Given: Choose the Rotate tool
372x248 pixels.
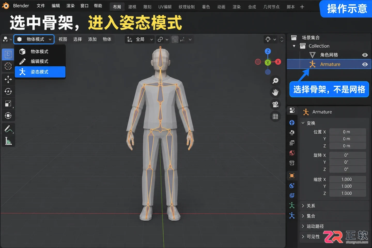Looking at the screenshot, I should [8, 91].
